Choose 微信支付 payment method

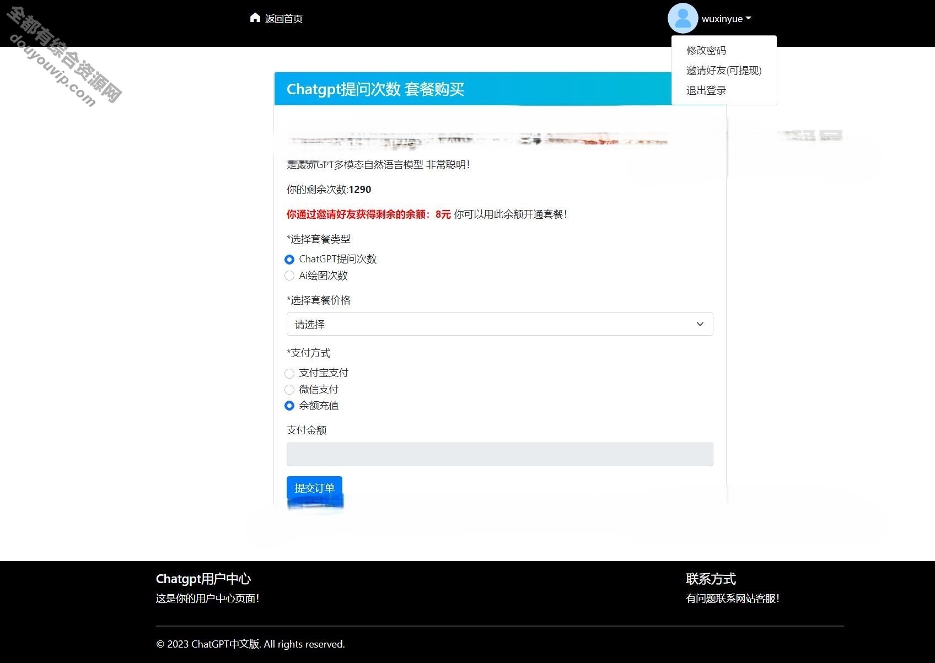pyautogui.click(x=289, y=390)
